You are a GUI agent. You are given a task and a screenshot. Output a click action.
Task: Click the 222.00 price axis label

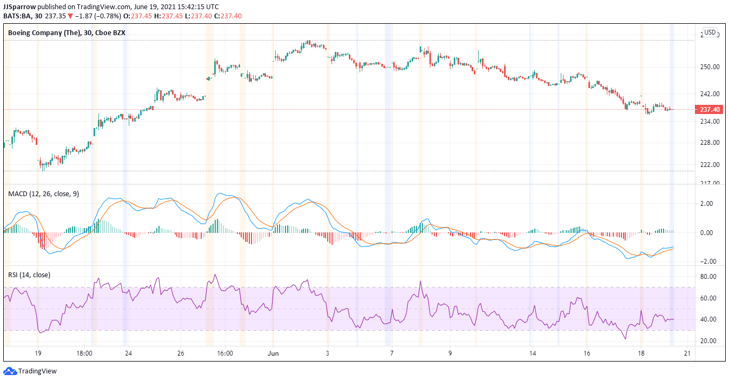[x=709, y=165]
